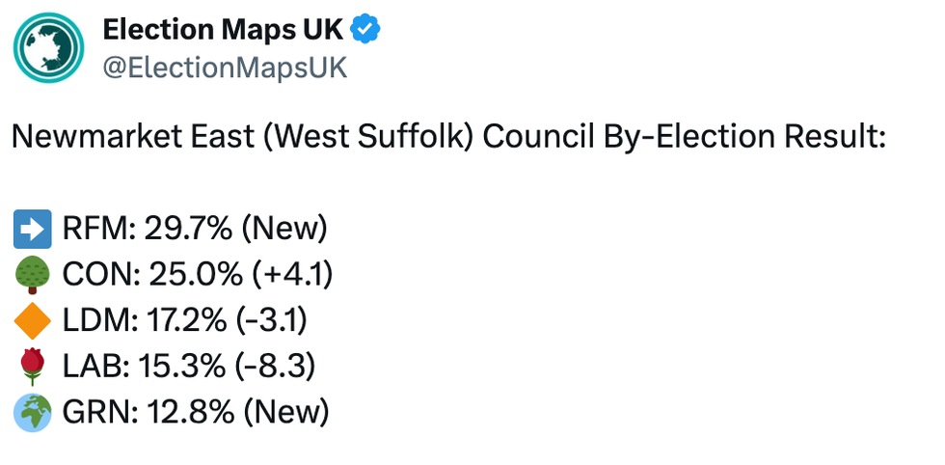Click the Newmarket East By-Election Result headline
Viewport: 945px width, 465px height.
point(449,138)
